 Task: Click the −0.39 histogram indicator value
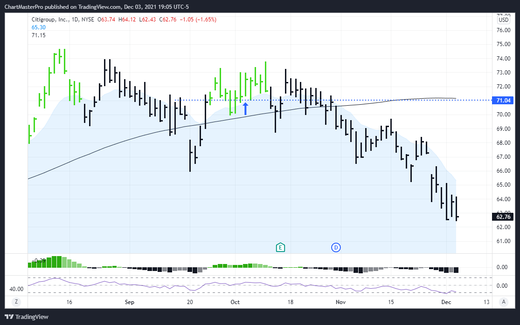pos(38,261)
